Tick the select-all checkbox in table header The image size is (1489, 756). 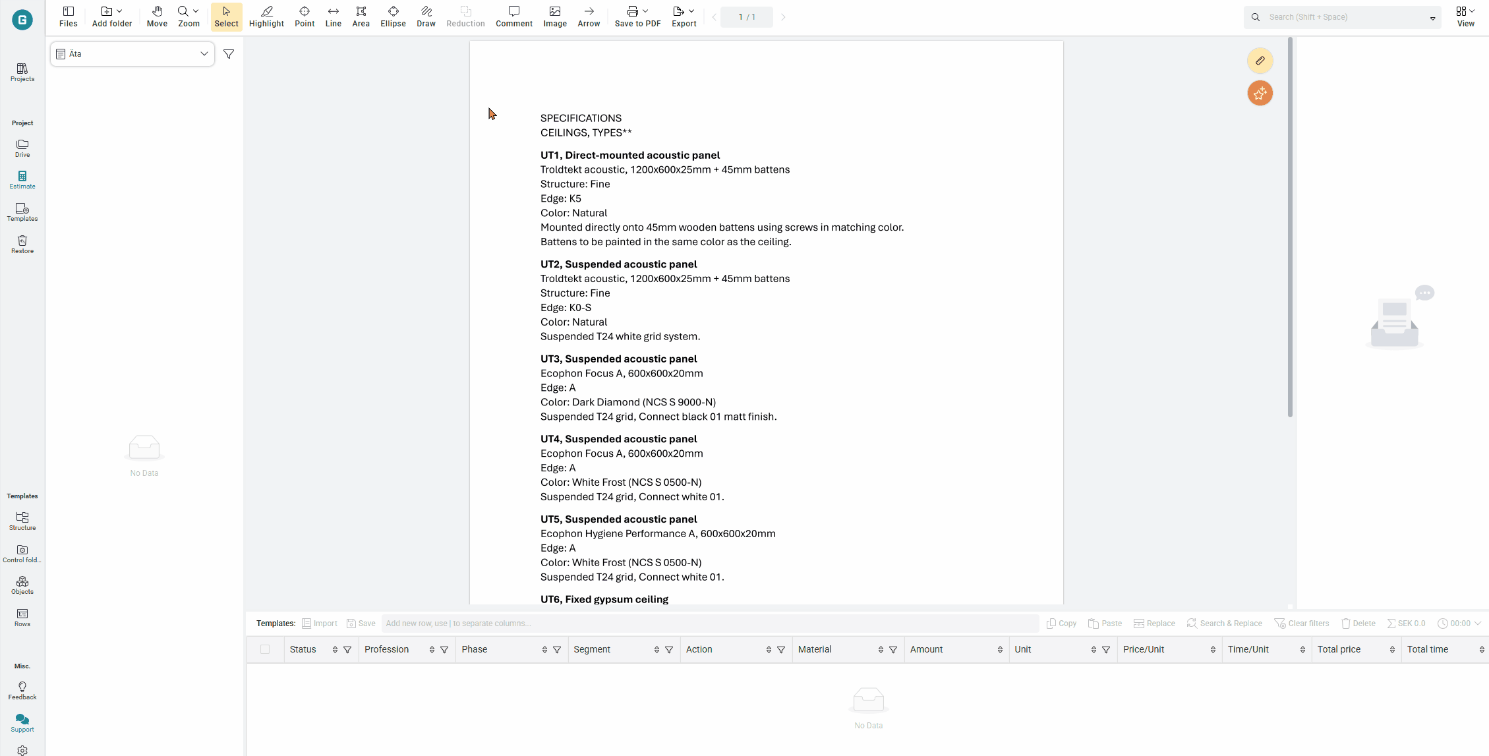(265, 649)
